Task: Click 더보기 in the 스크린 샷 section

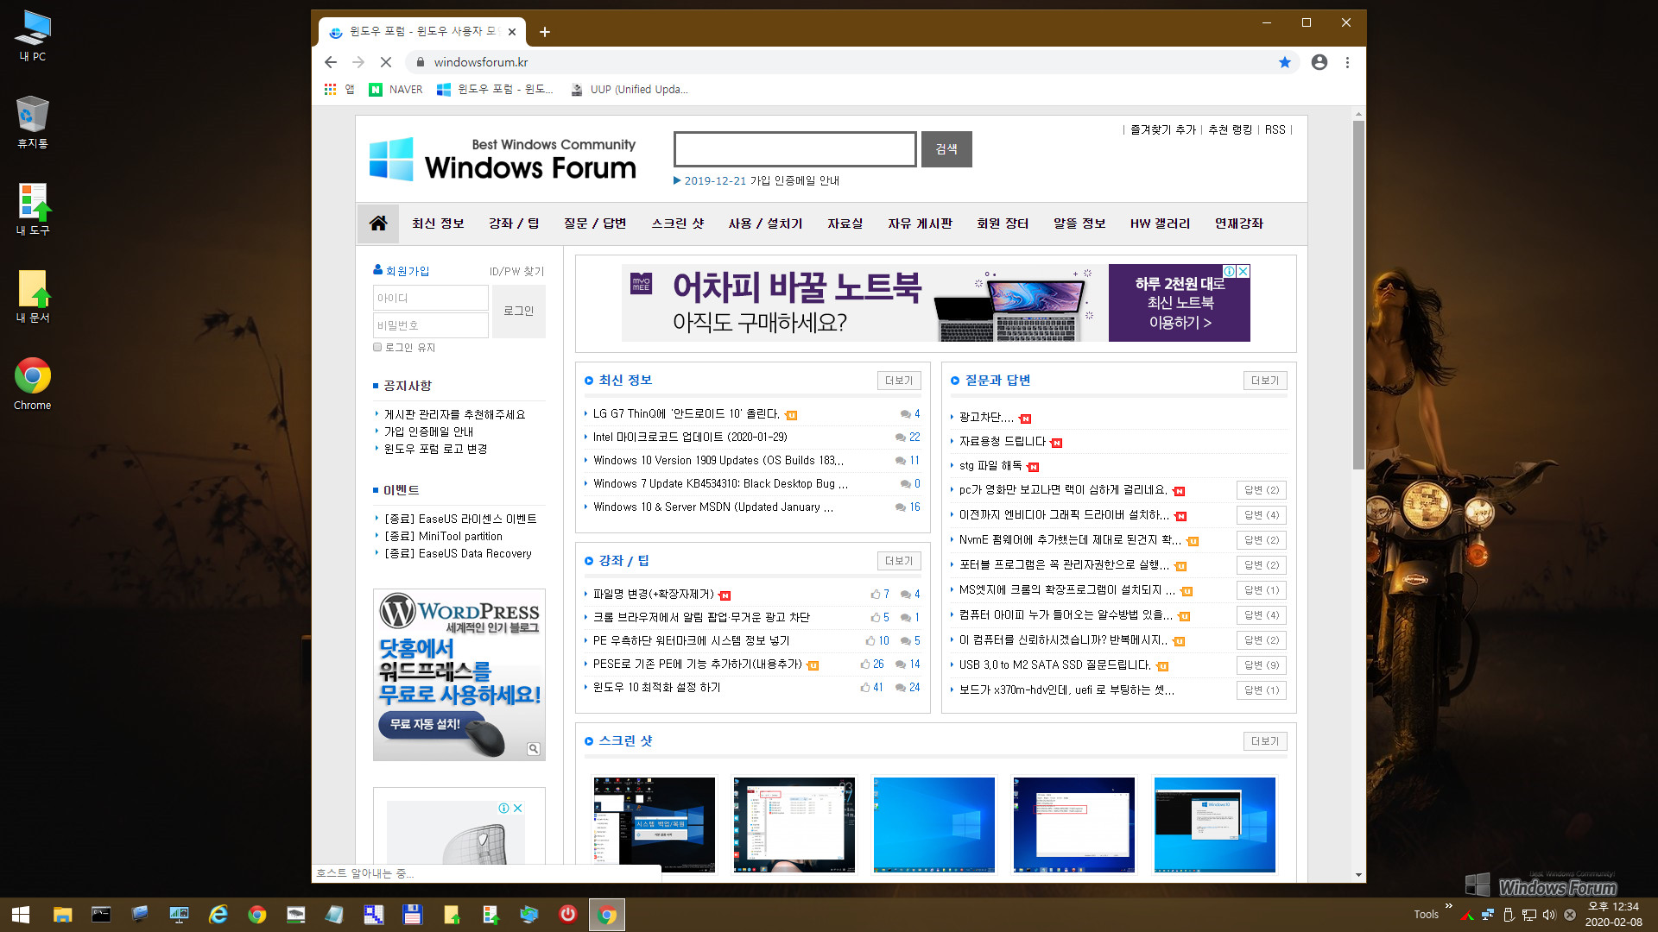Action: tap(1265, 741)
